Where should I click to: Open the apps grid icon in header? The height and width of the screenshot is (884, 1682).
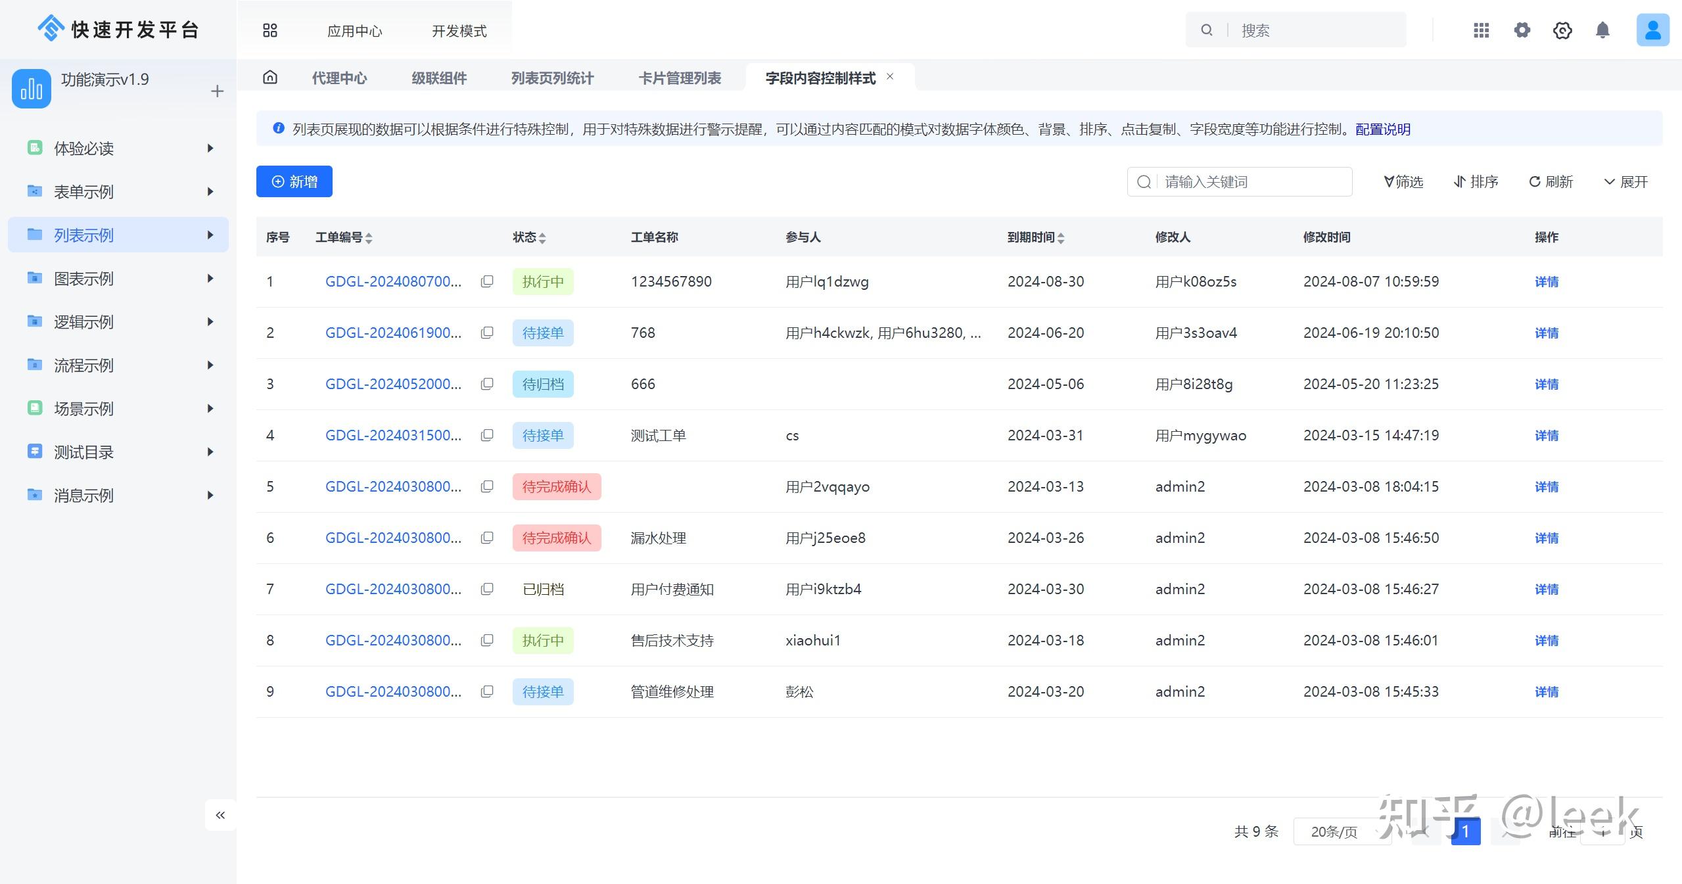click(x=1482, y=30)
